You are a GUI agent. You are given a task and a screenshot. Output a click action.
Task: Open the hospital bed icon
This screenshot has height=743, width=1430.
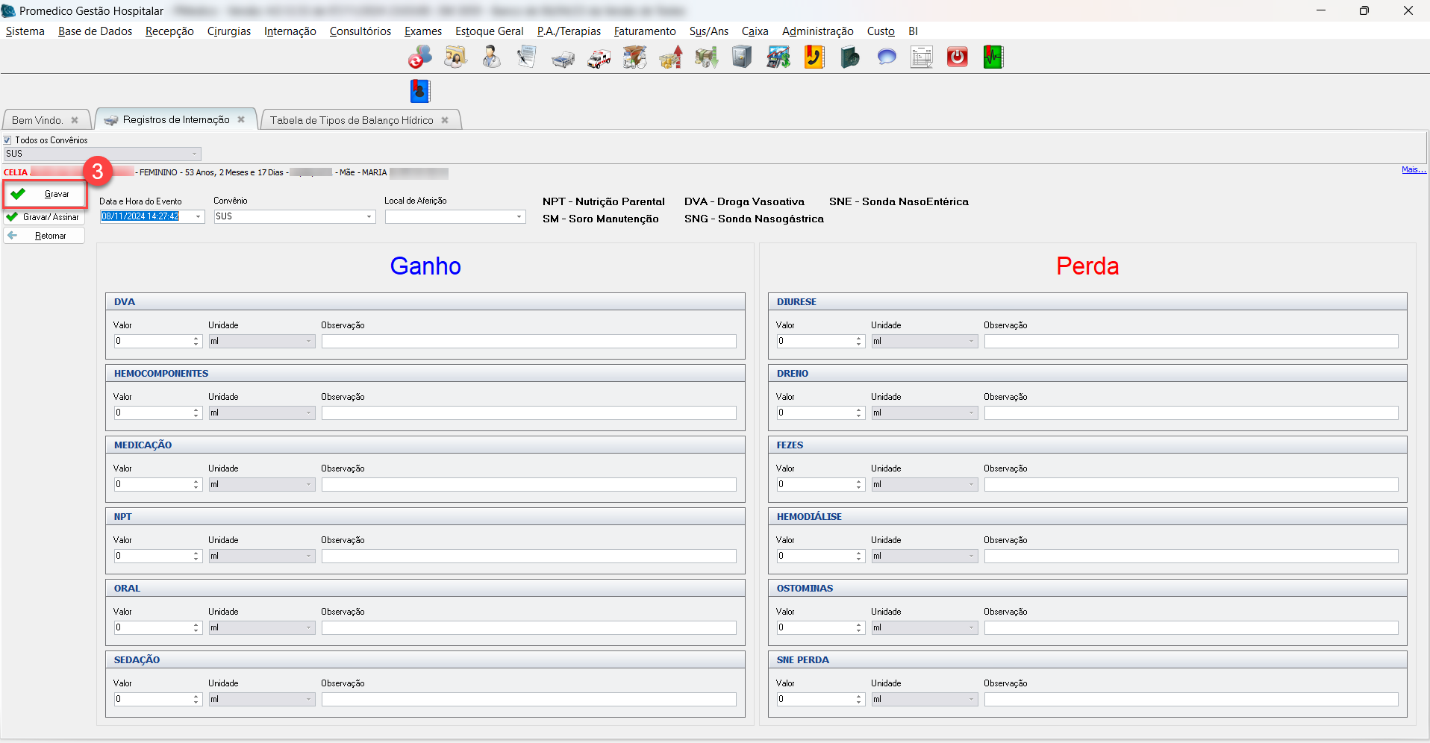563,58
